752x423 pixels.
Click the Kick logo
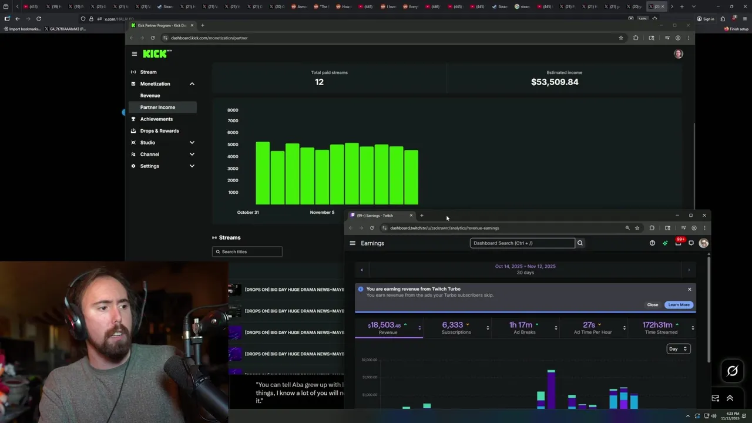pos(157,53)
